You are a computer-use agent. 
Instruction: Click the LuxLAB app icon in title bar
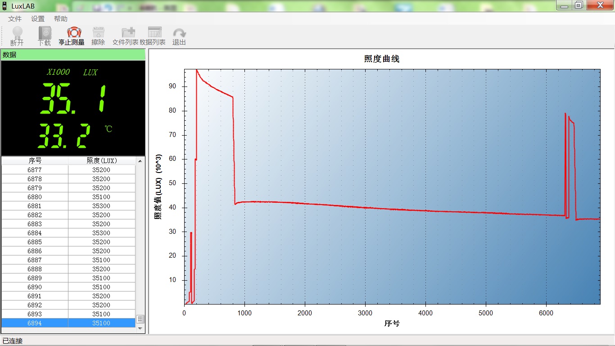pos(5,6)
